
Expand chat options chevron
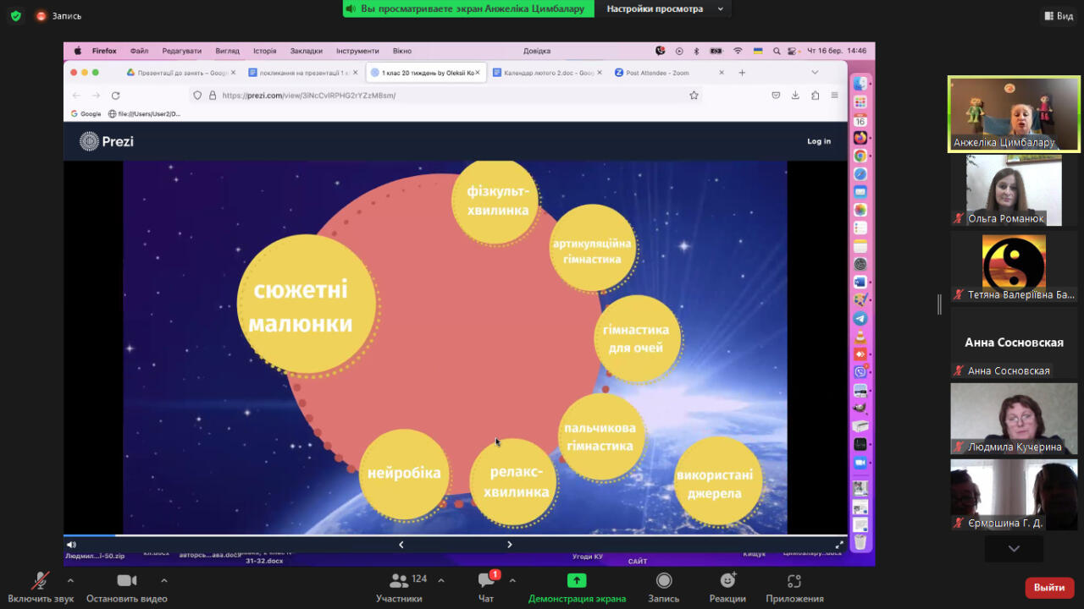(x=512, y=580)
